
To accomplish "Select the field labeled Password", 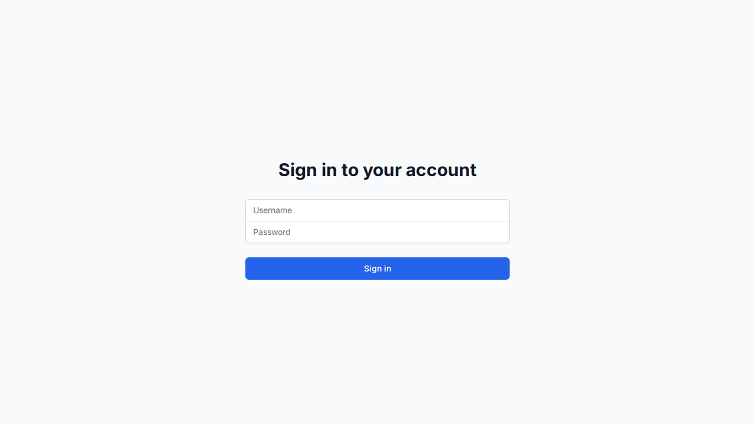I will (x=377, y=232).
